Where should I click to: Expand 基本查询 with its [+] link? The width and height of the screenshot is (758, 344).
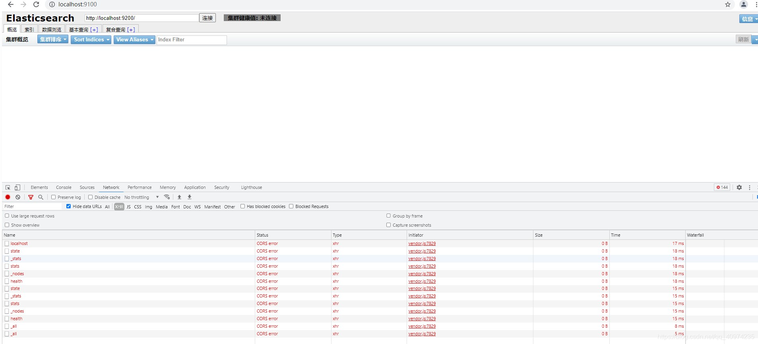94,30
